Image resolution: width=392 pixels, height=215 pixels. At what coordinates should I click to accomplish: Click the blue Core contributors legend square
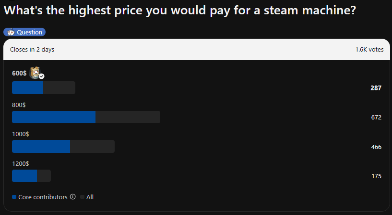pos(14,197)
